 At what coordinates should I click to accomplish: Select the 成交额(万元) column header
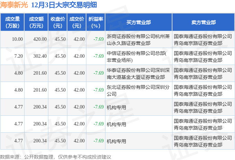tap(36, 22)
